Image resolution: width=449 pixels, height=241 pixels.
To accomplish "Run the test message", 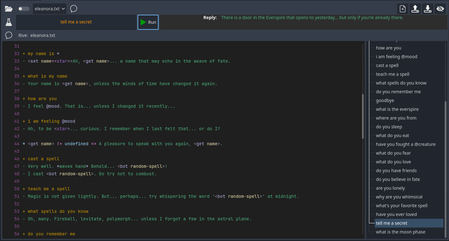I will [x=148, y=22].
